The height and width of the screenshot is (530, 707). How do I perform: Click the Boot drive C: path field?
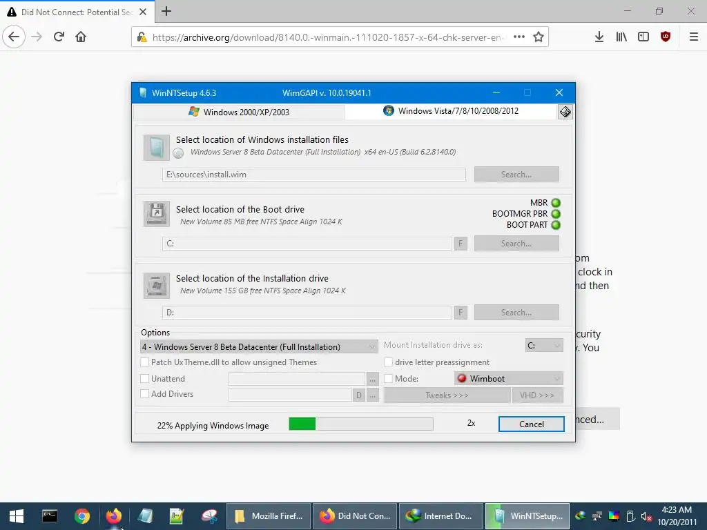coord(307,244)
